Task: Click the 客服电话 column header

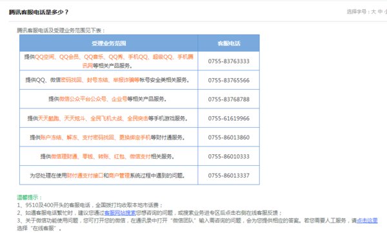Action: [228, 43]
